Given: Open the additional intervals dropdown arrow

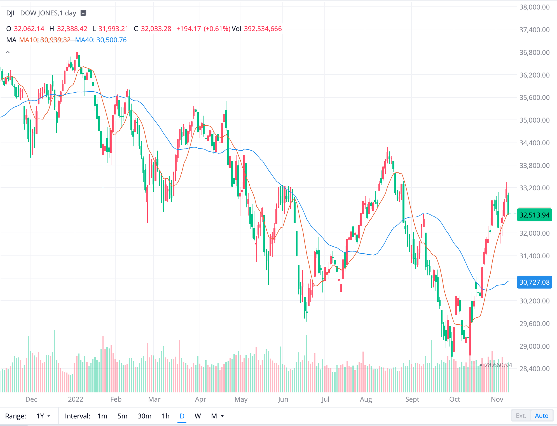Looking at the screenshot, I should point(223,416).
